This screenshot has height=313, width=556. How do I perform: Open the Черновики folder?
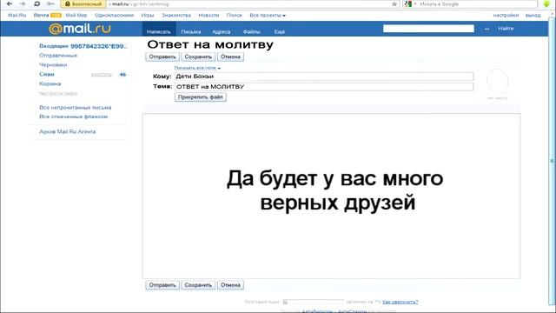53,65
